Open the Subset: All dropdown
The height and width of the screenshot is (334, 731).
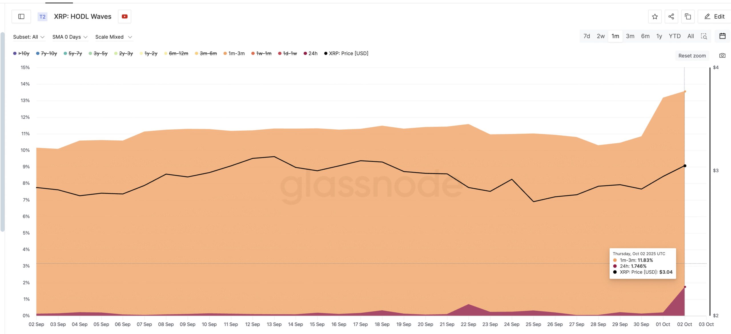pyautogui.click(x=29, y=37)
